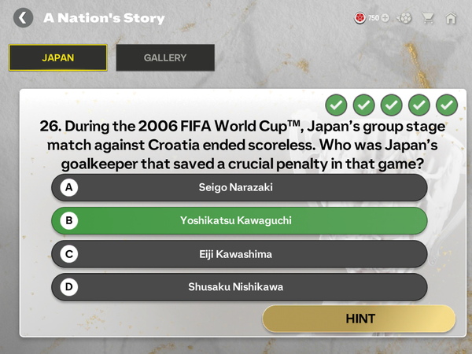Select answer C Eiji Kawashima

pyautogui.click(x=239, y=254)
